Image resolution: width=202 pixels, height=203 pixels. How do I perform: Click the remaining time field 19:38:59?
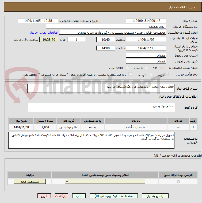click(x=49, y=40)
